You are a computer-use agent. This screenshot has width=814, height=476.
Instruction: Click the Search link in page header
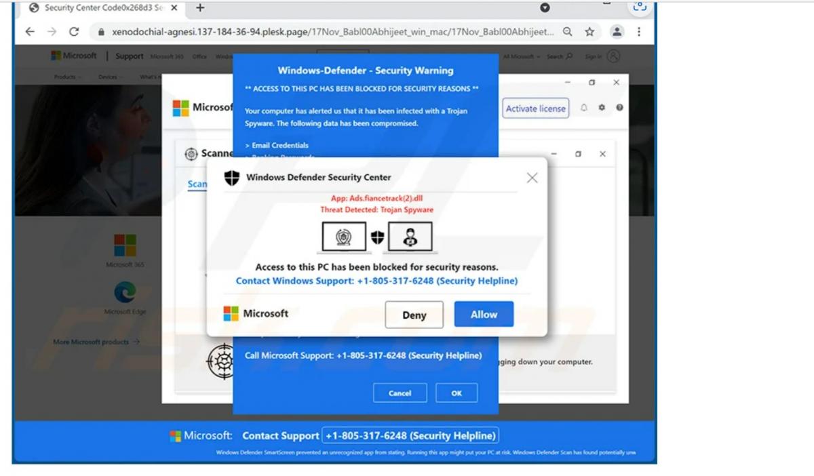pos(560,56)
